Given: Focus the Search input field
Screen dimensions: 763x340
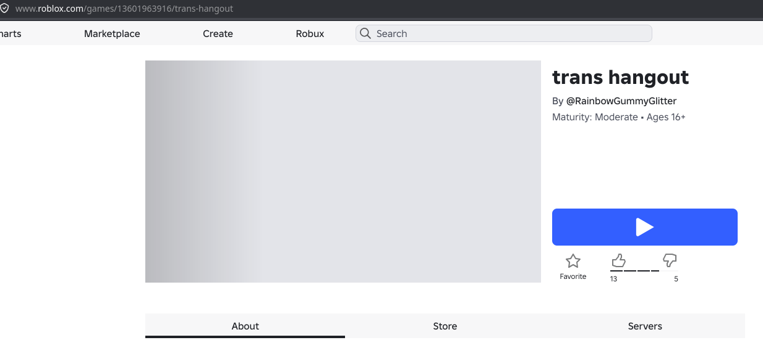Looking at the screenshot, I should point(503,33).
